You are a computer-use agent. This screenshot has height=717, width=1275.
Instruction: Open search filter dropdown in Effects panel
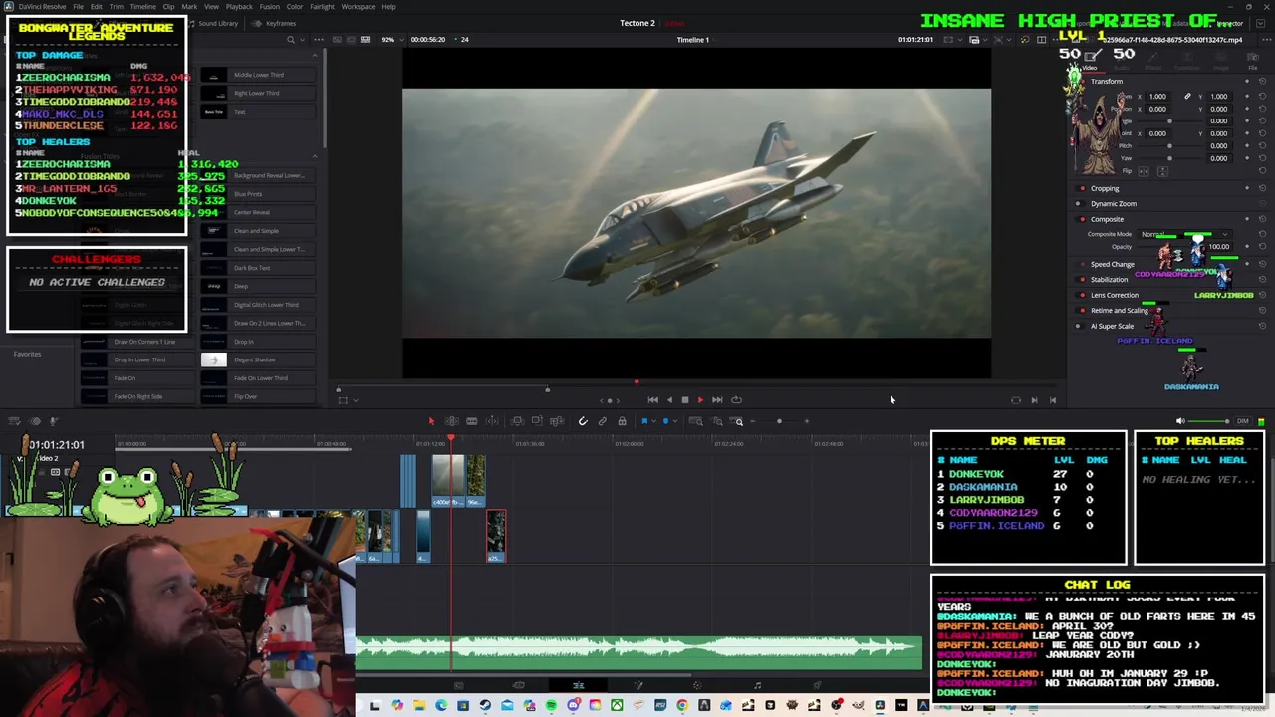[302, 39]
